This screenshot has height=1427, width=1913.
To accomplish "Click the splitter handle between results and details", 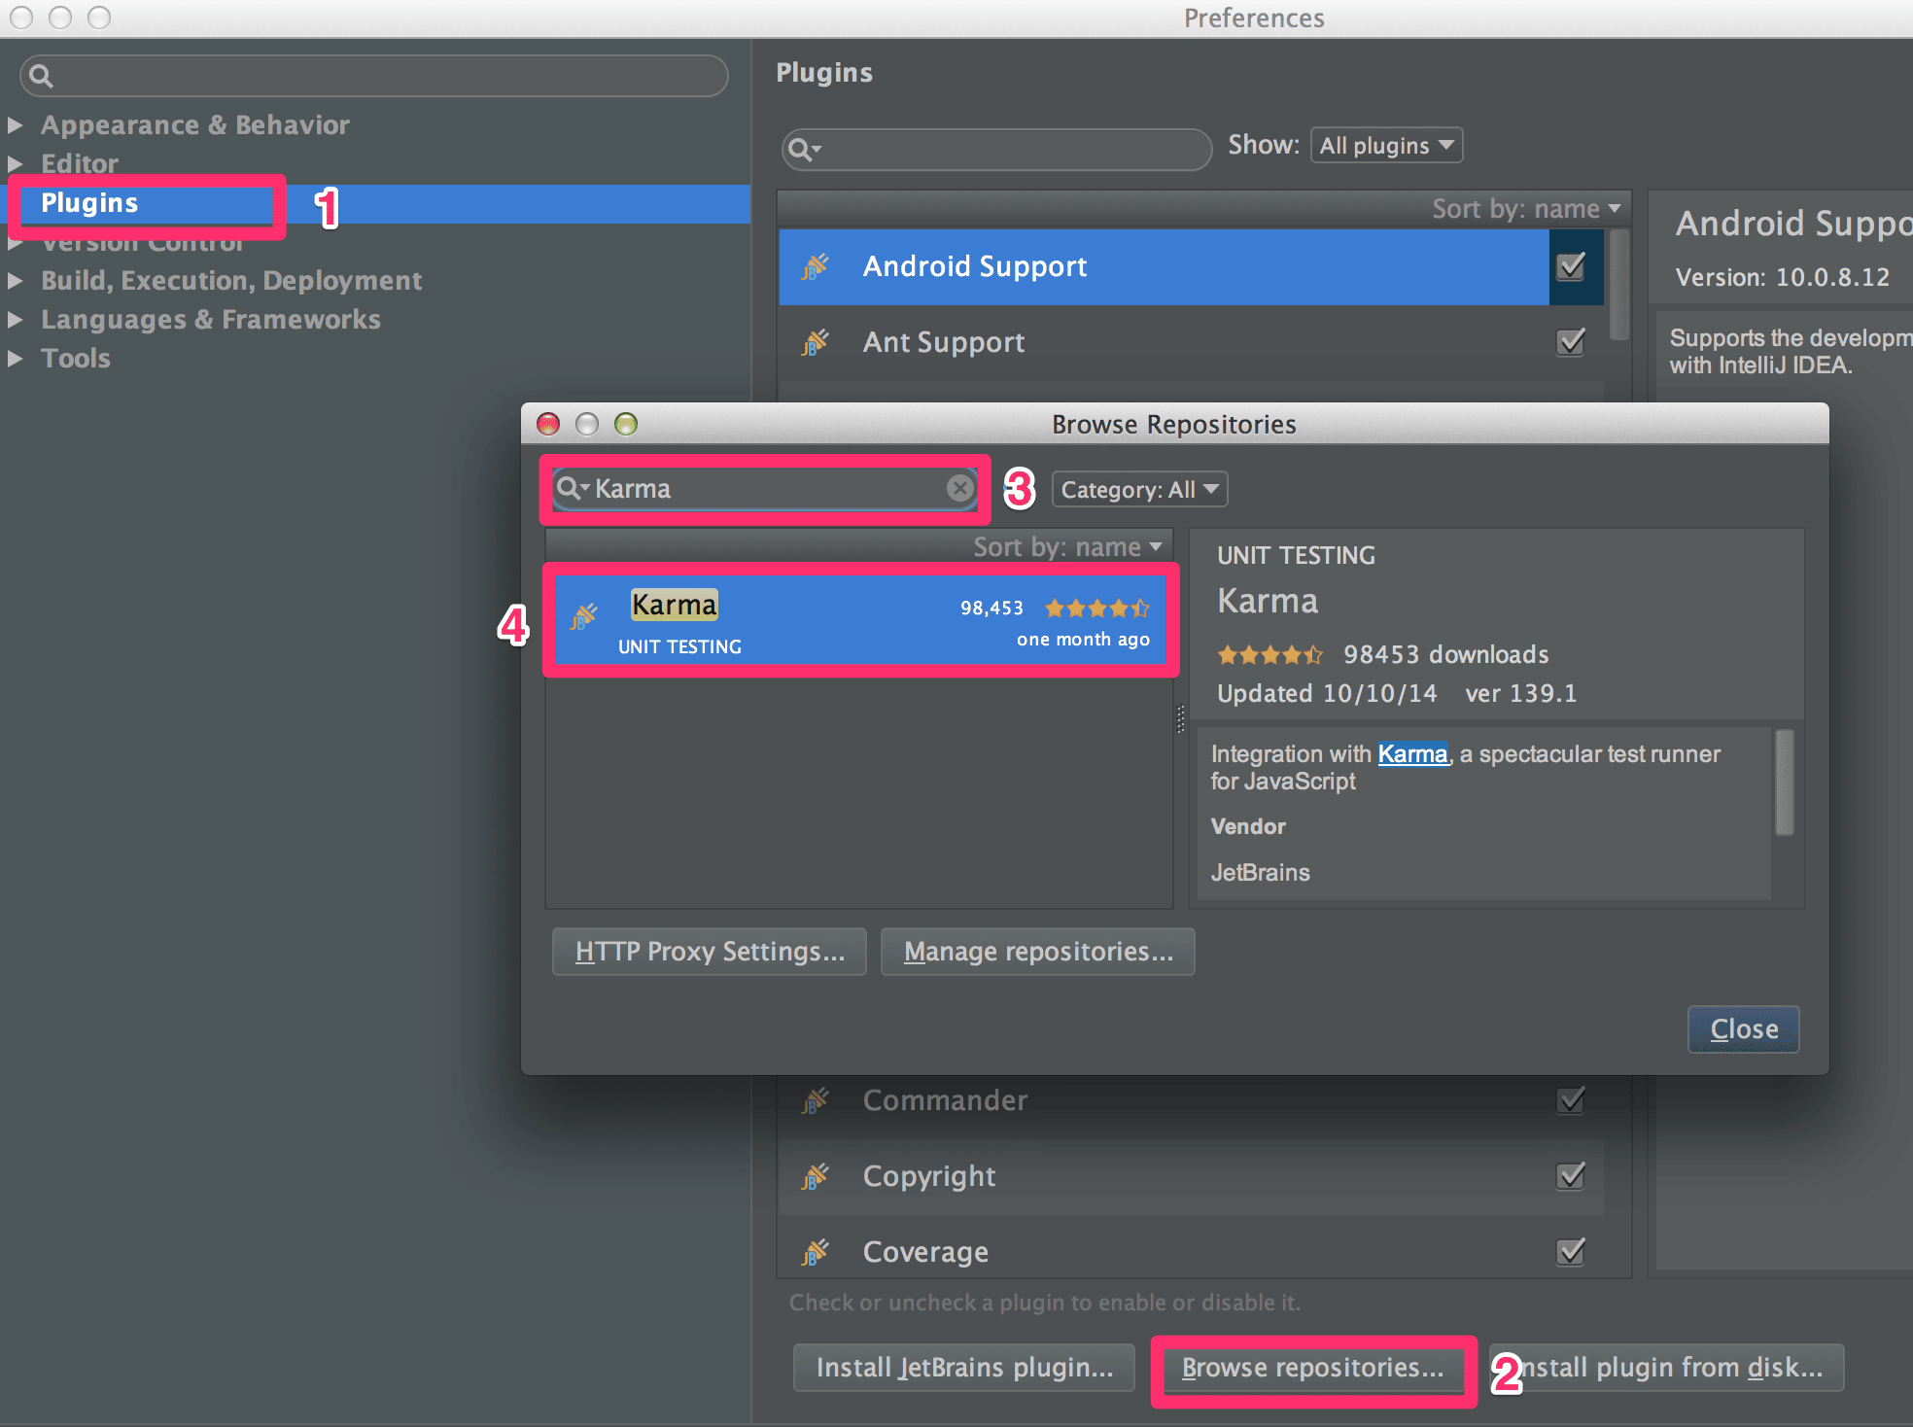I will pyautogui.click(x=1180, y=718).
